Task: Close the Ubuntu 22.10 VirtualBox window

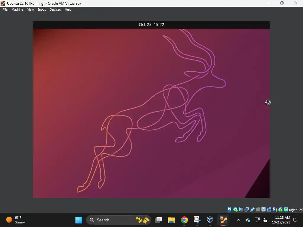Action: (296, 3)
